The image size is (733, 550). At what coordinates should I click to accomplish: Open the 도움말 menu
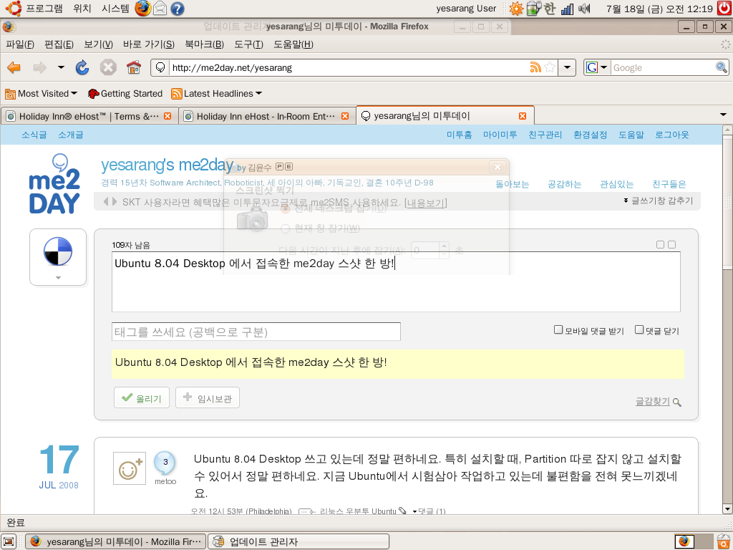coord(293,44)
